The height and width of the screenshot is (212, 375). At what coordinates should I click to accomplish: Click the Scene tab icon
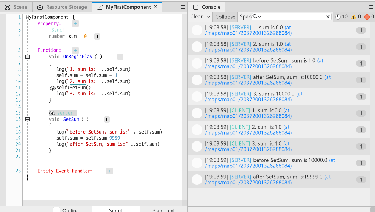8,7
